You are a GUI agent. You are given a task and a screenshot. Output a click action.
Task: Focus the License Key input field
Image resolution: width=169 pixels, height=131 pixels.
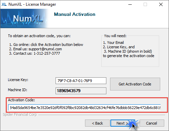[x=81, y=81]
